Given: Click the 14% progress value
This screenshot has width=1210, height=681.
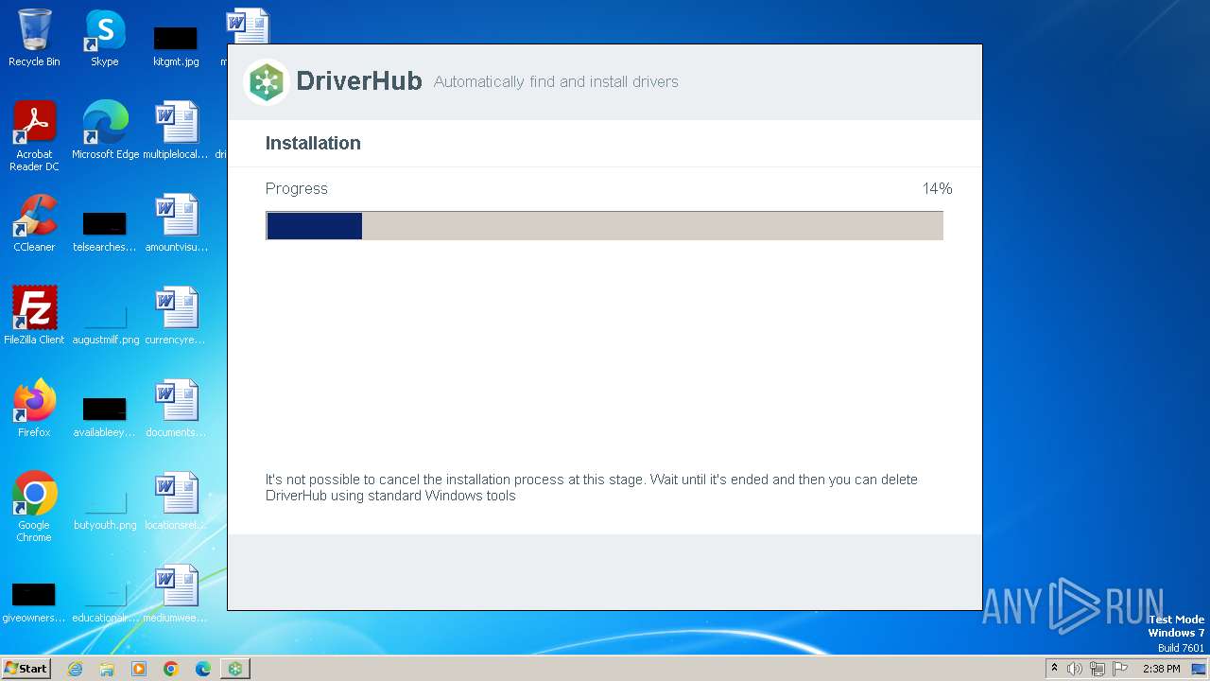Looking at the screenshot, I should 937,188.
